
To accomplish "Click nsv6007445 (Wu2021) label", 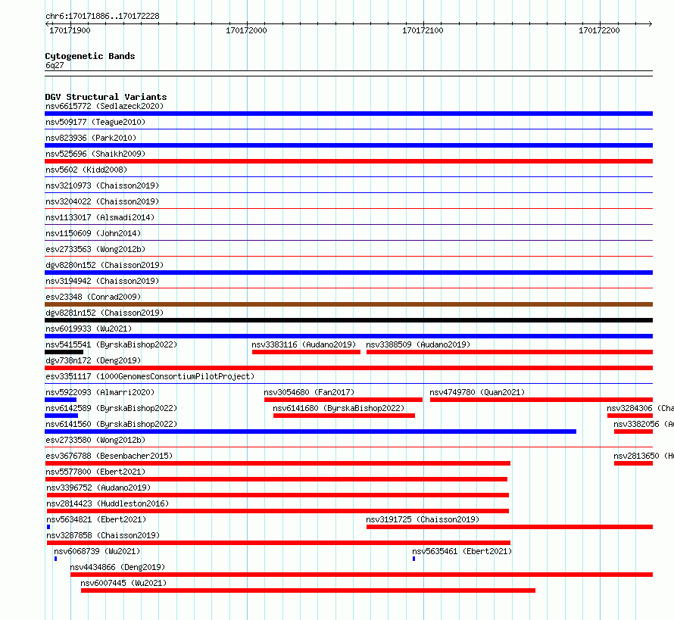I will pyautogui.click(x=123, y=583).
